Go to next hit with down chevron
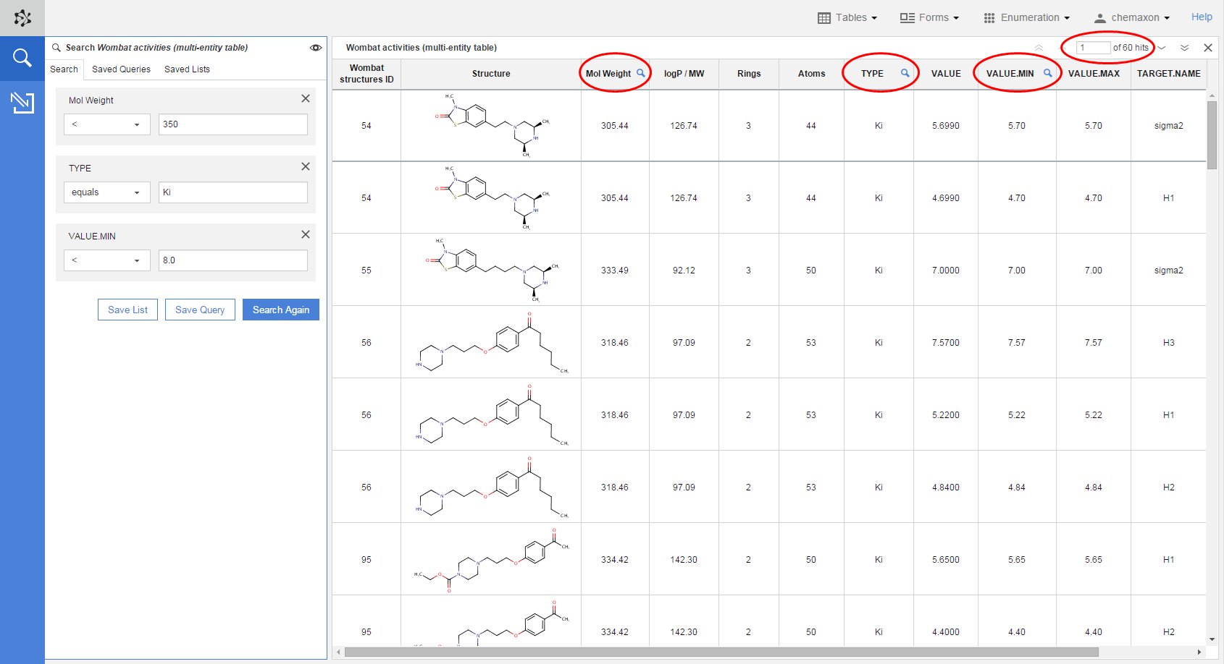Viewport: 1224px width, 664px height. click(x=1162, y=48)
